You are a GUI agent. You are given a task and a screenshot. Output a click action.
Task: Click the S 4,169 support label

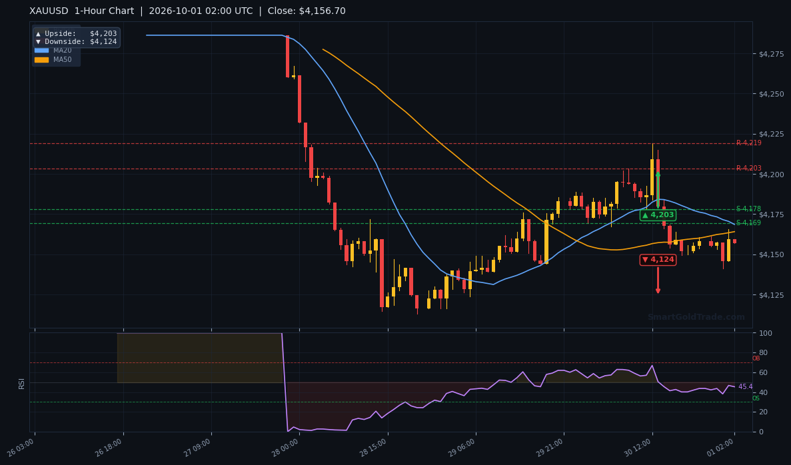click(x=748, y=223)
